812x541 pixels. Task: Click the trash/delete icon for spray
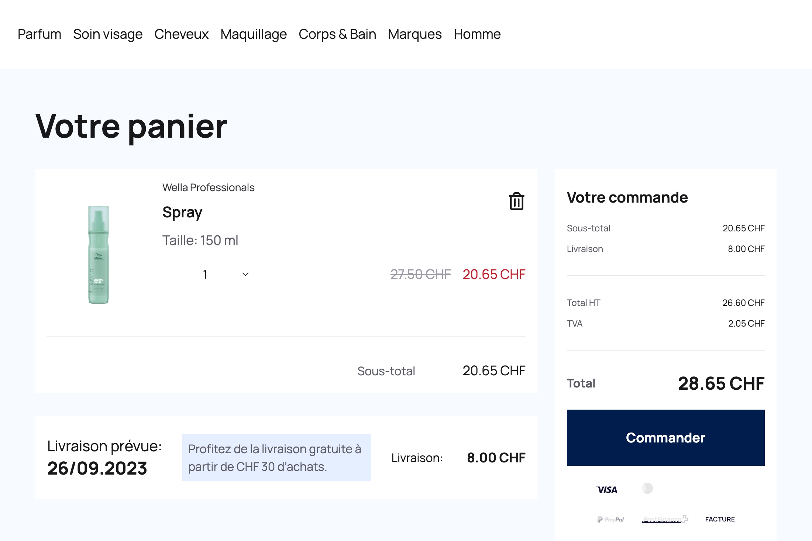click(x=517, y=200)
